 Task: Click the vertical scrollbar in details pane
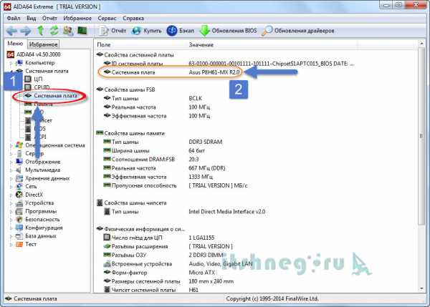pyautogui.click(x=421, y=136)
